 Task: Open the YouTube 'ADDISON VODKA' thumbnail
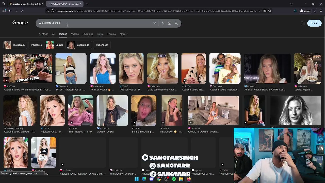[x=28, y=68]
